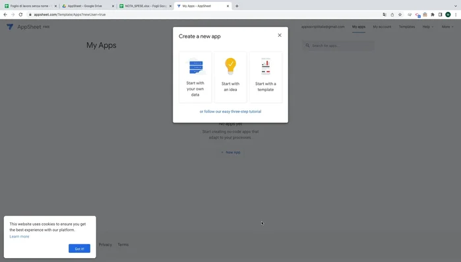
Task: Click the yellow lightbulb idea icon
Action: 231,66
